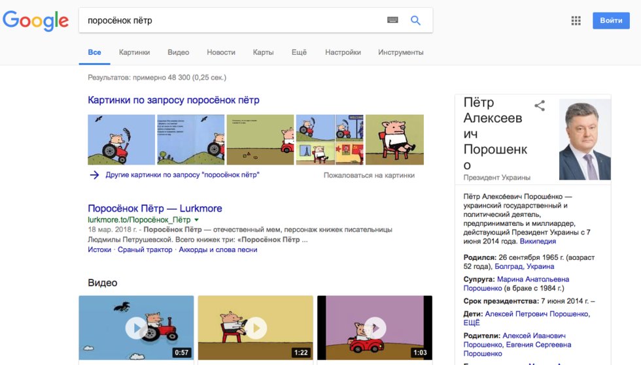Play the 1:03 red car video
The height and width of the screenshot is (365, 641).
[x=375, y=328]
